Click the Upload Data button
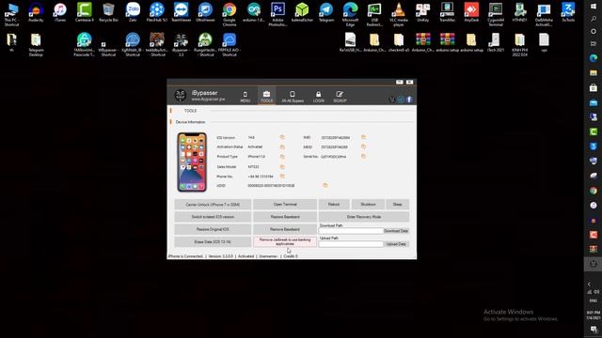The height and width of the screenshot is (338, 602). point(396,244)
